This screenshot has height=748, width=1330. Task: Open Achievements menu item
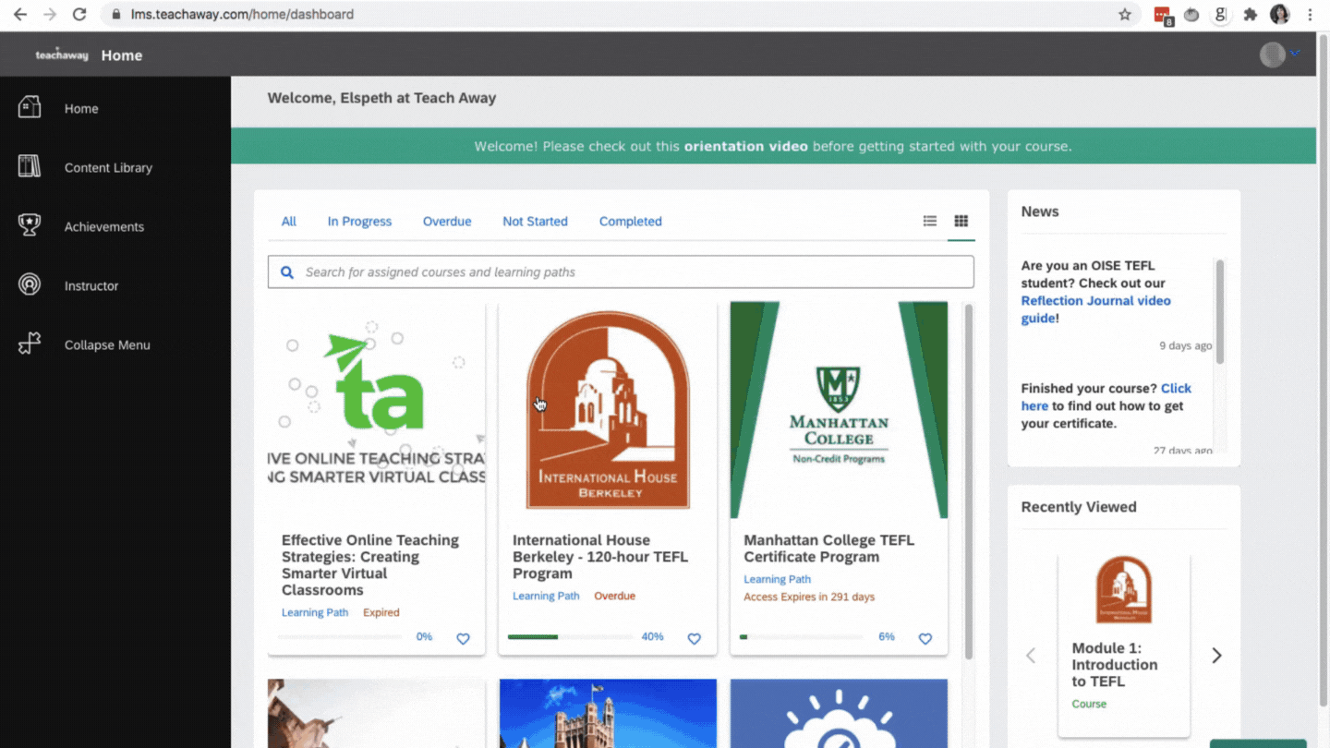pos(104,227)
